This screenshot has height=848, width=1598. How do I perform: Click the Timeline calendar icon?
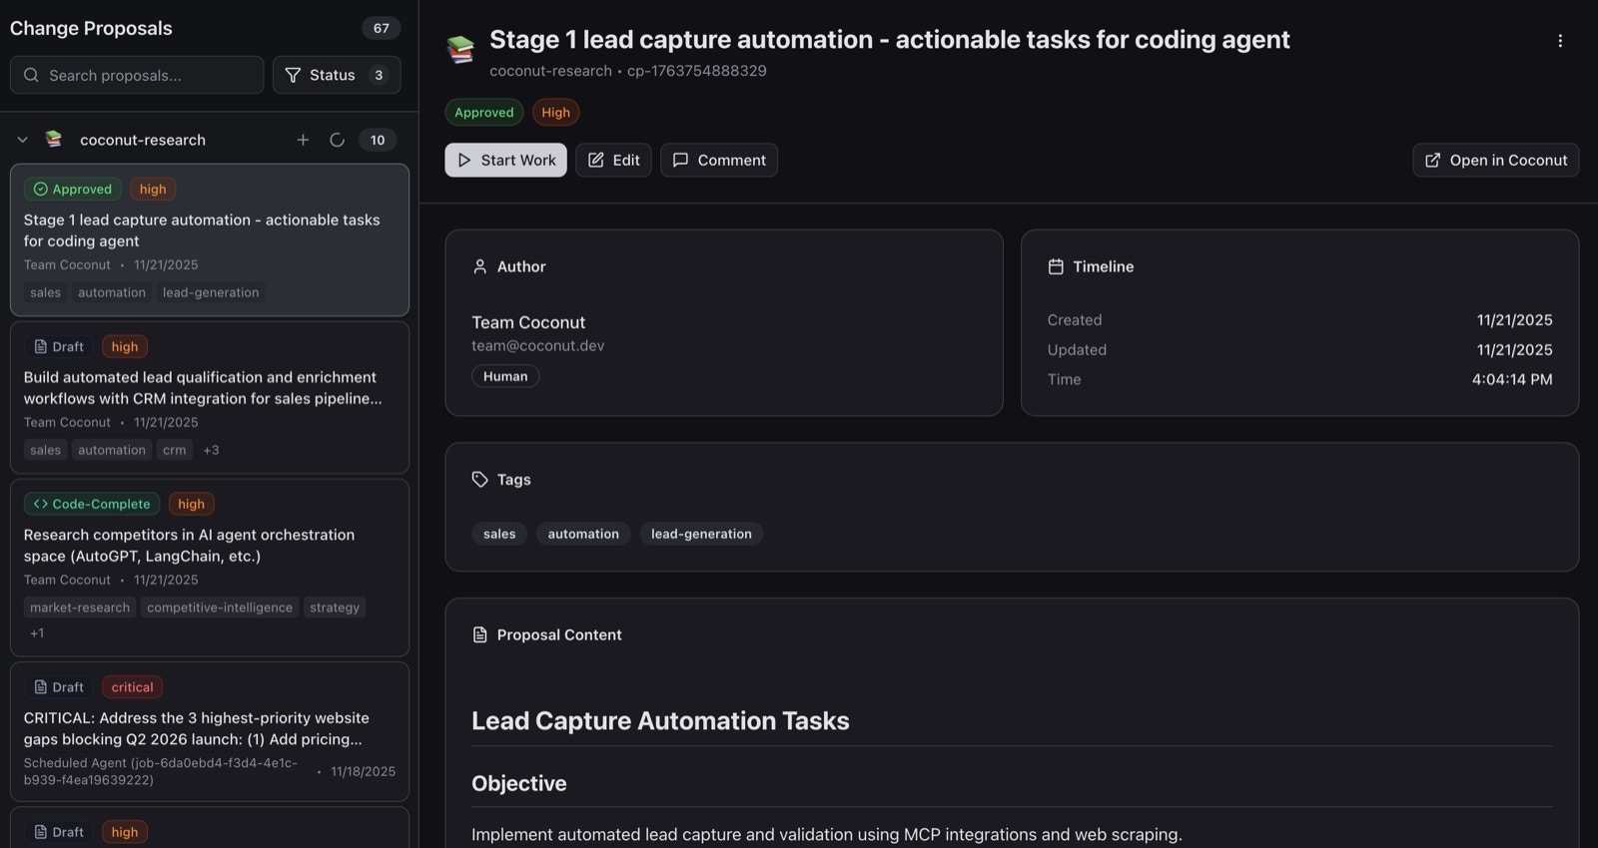coord(1056,266)
